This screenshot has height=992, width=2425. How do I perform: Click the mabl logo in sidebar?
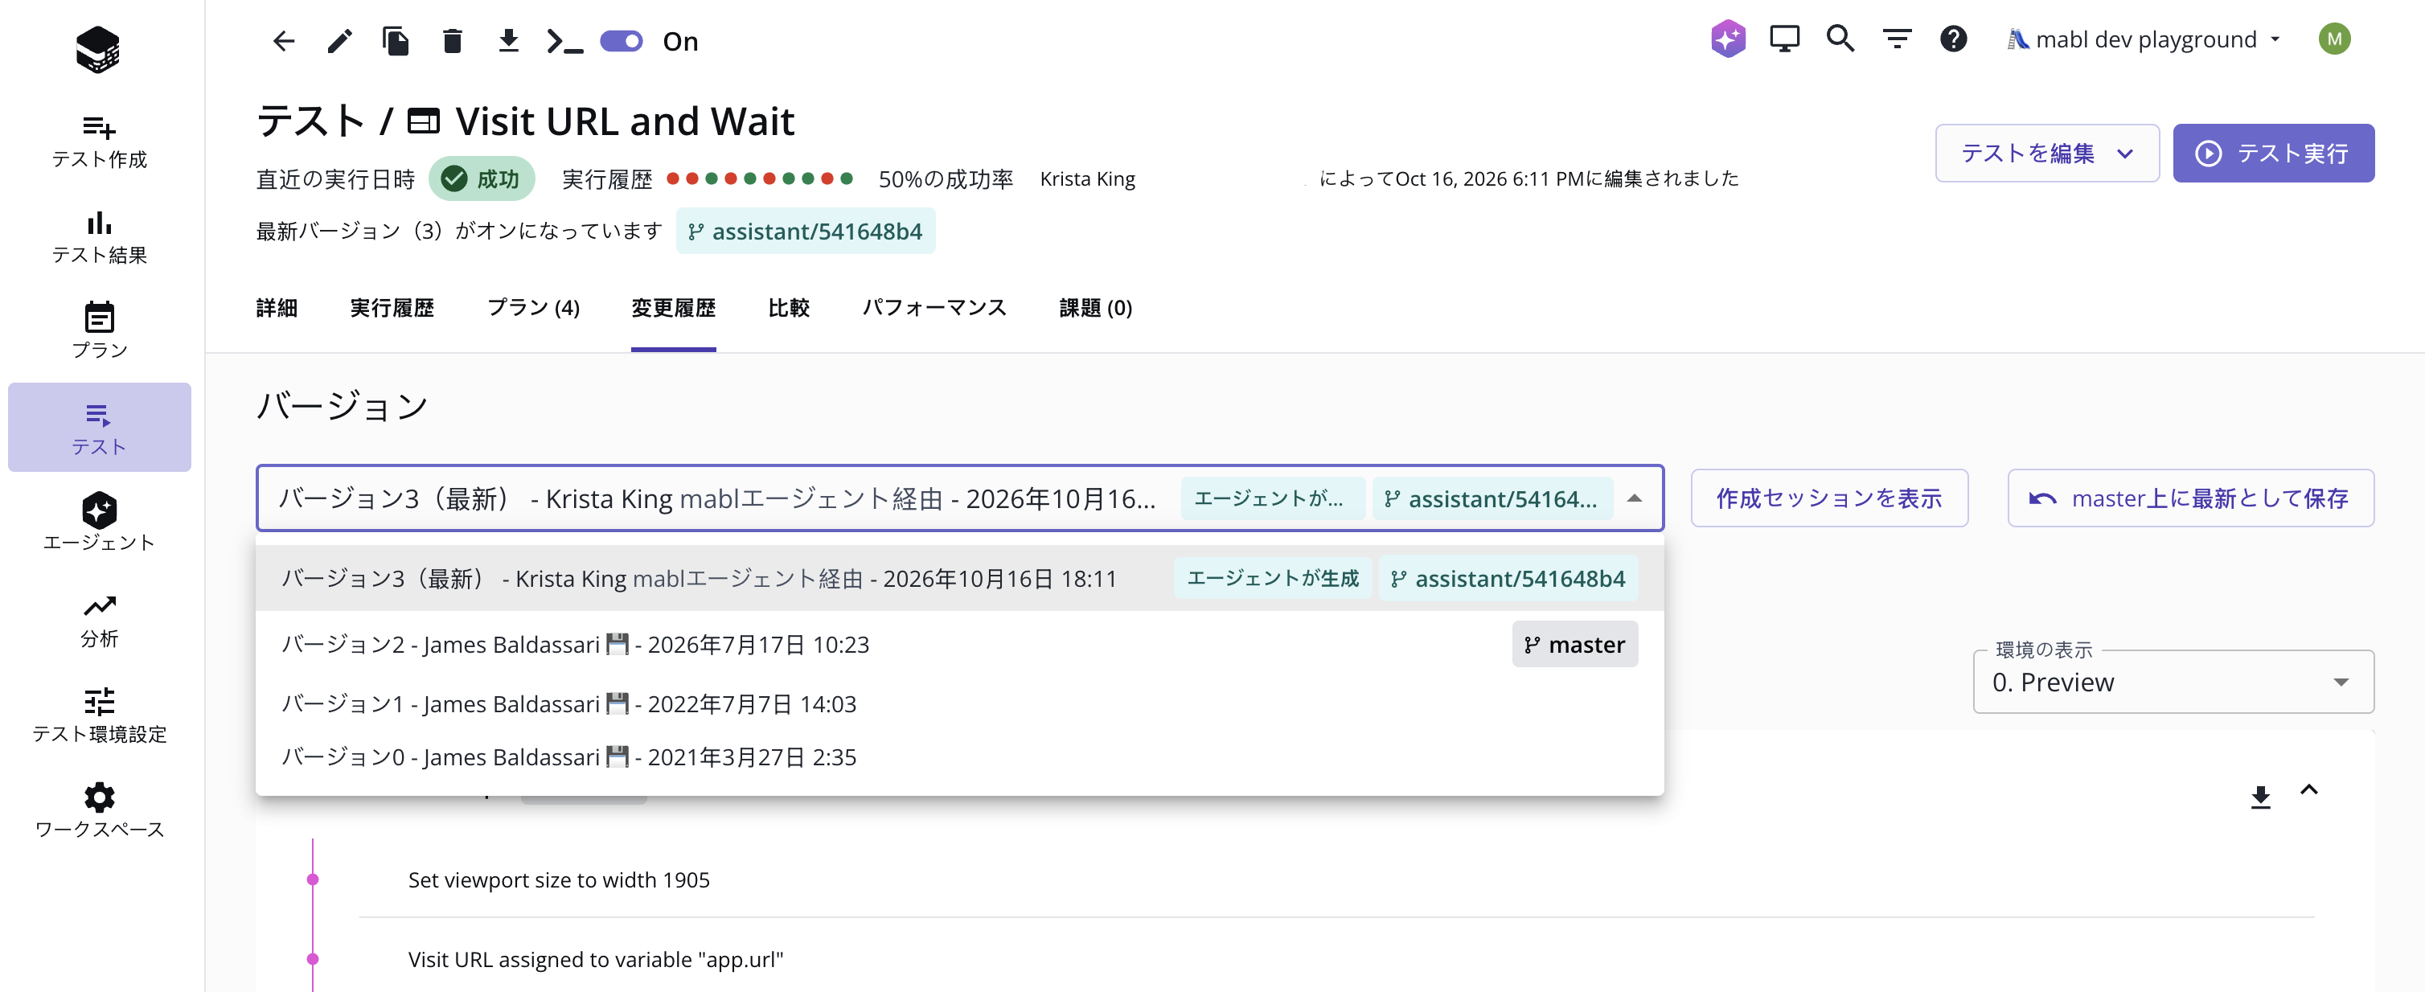click(98, 49)
